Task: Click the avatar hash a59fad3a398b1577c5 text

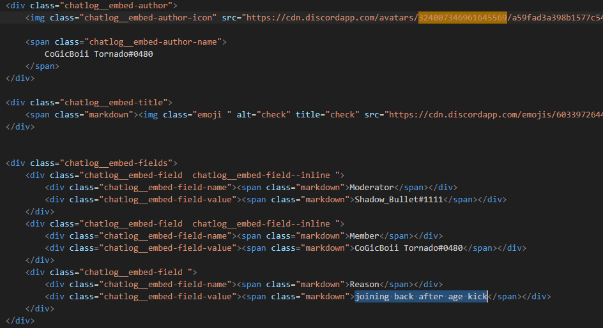Action: pos(557,18)
